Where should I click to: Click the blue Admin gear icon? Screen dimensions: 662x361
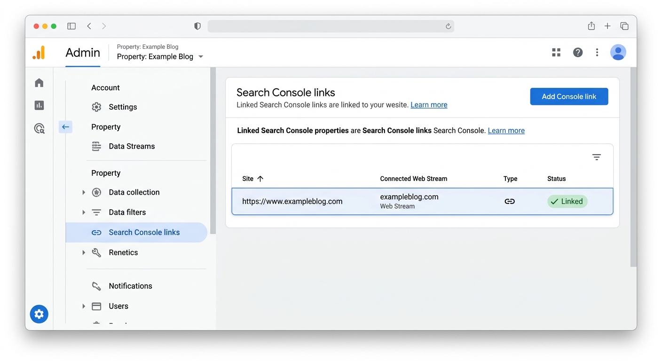(x=39, y=314)
